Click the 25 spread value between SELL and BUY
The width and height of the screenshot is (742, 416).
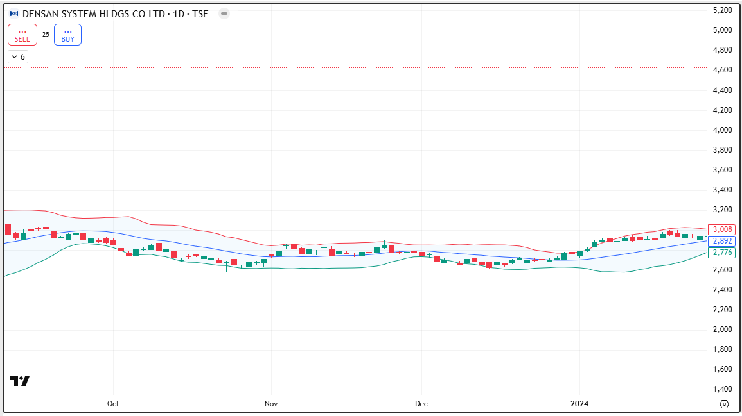click(x=46, y=35)
